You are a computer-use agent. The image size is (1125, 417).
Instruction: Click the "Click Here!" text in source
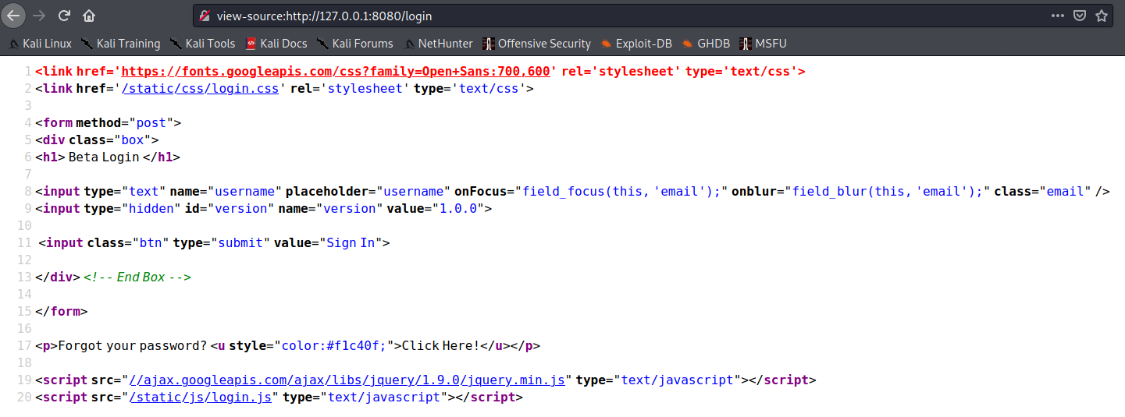(440, 346)
